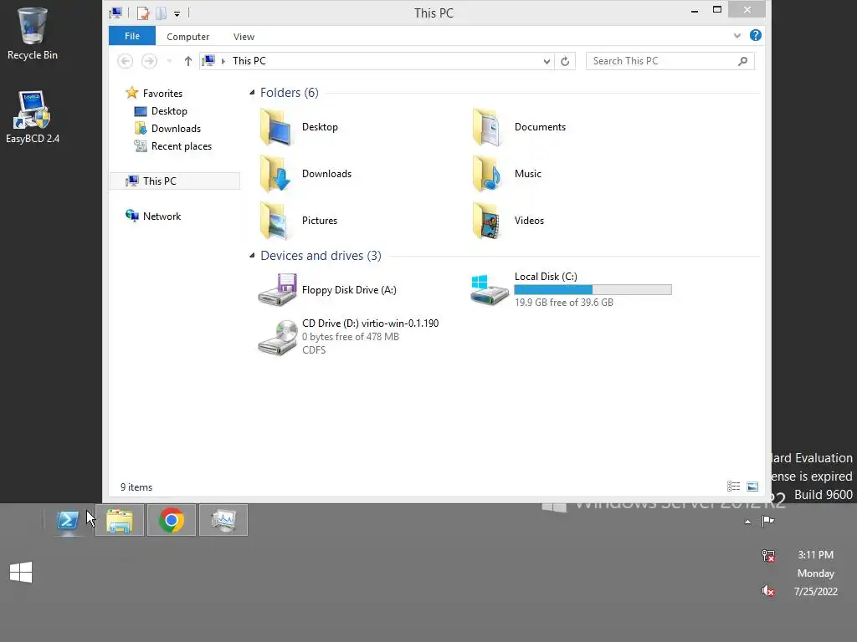Switch to Details view layout
Viewport: 857px width, 642px height.
[733, 487]
